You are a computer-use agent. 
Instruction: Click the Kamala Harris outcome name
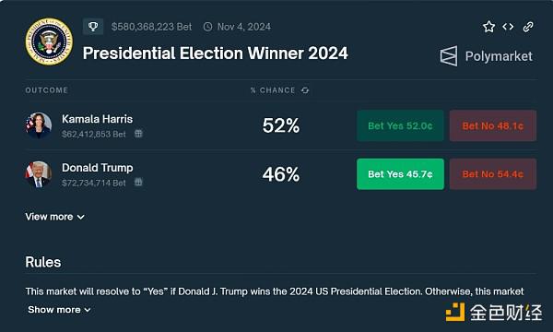(x=98, y=119)
